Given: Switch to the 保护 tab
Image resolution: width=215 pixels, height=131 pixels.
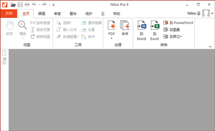Looking at the screenshot, I should [x=89, y=14].
